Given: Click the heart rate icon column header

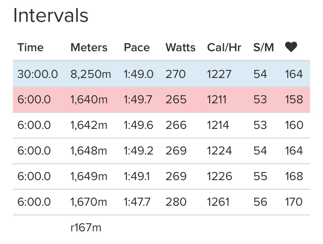Looking at the screenshot, I should pos(291,47).
